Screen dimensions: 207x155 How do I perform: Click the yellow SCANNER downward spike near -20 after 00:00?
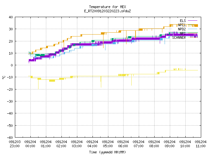[x=38, y=84]
